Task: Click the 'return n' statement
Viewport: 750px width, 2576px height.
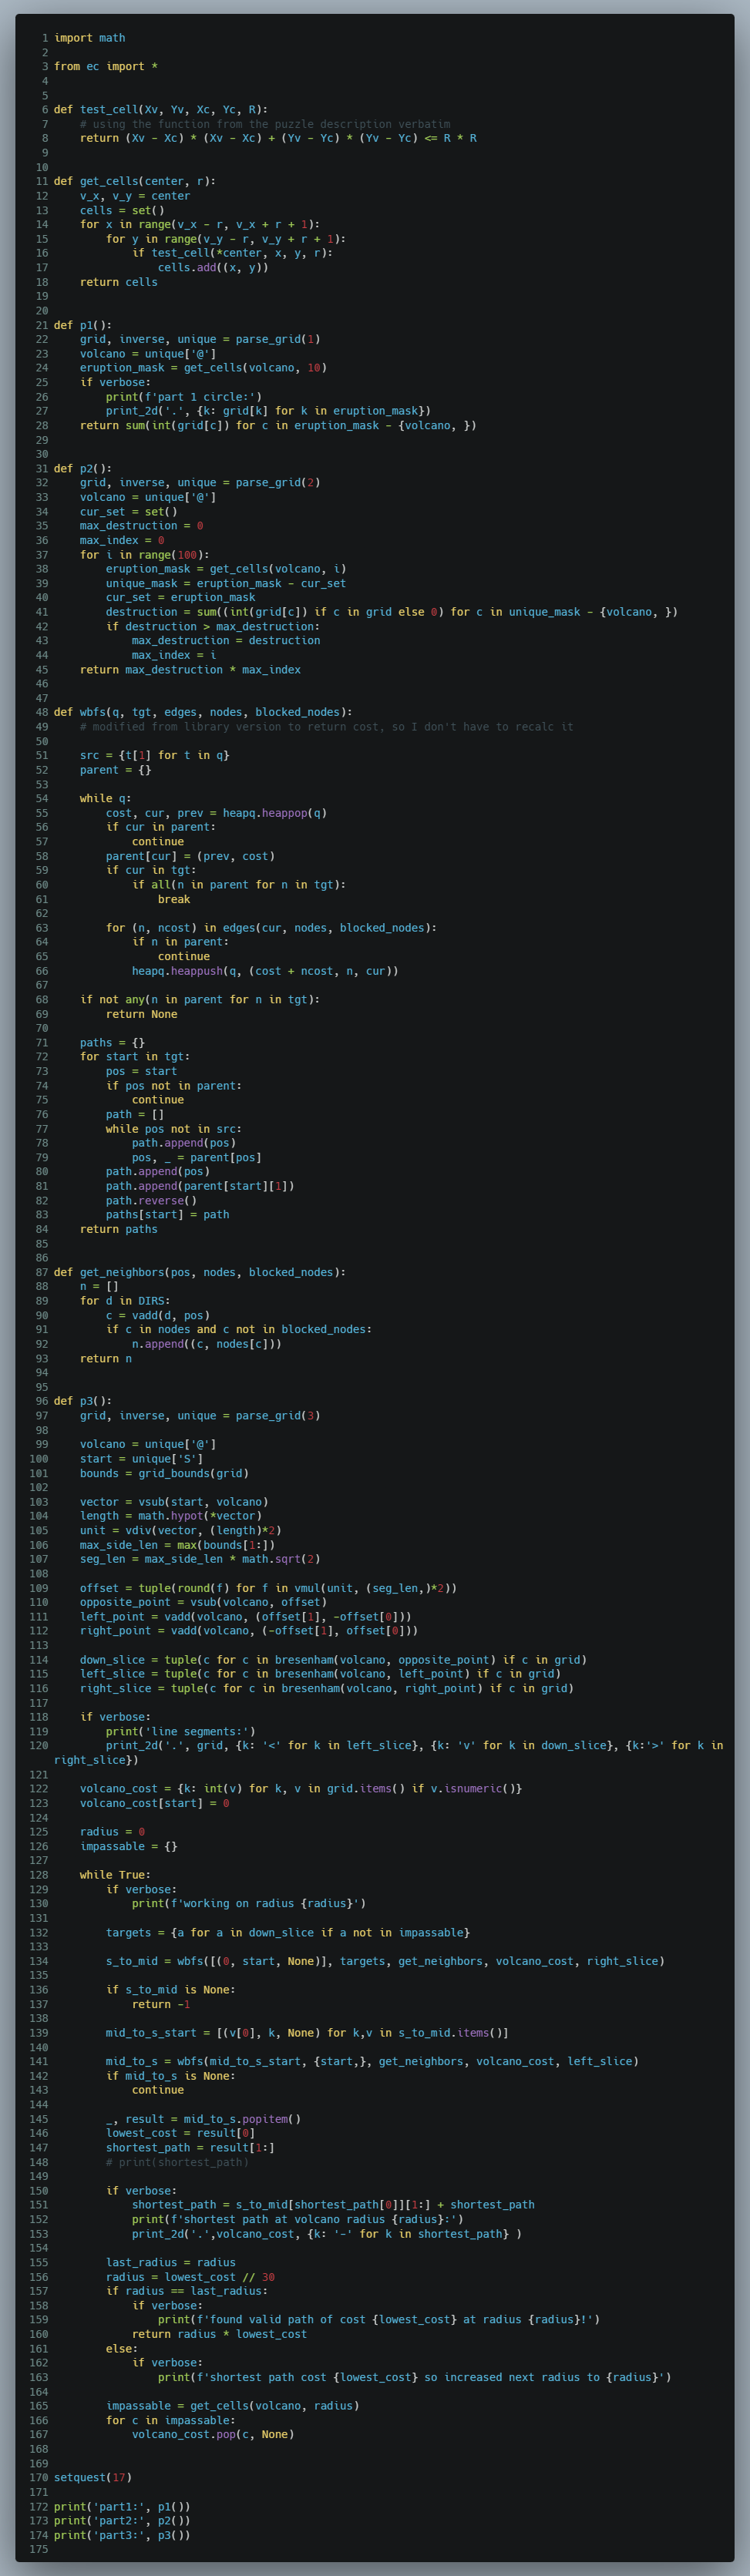Action: 105,1359
